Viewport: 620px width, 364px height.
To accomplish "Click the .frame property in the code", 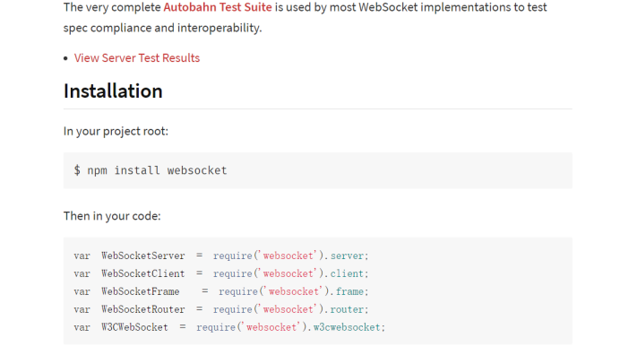I will [x=350, y=291].
